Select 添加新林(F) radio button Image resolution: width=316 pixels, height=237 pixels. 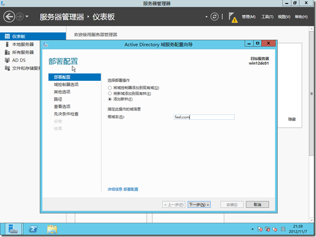pyautogui.click(x=109, y=99)
